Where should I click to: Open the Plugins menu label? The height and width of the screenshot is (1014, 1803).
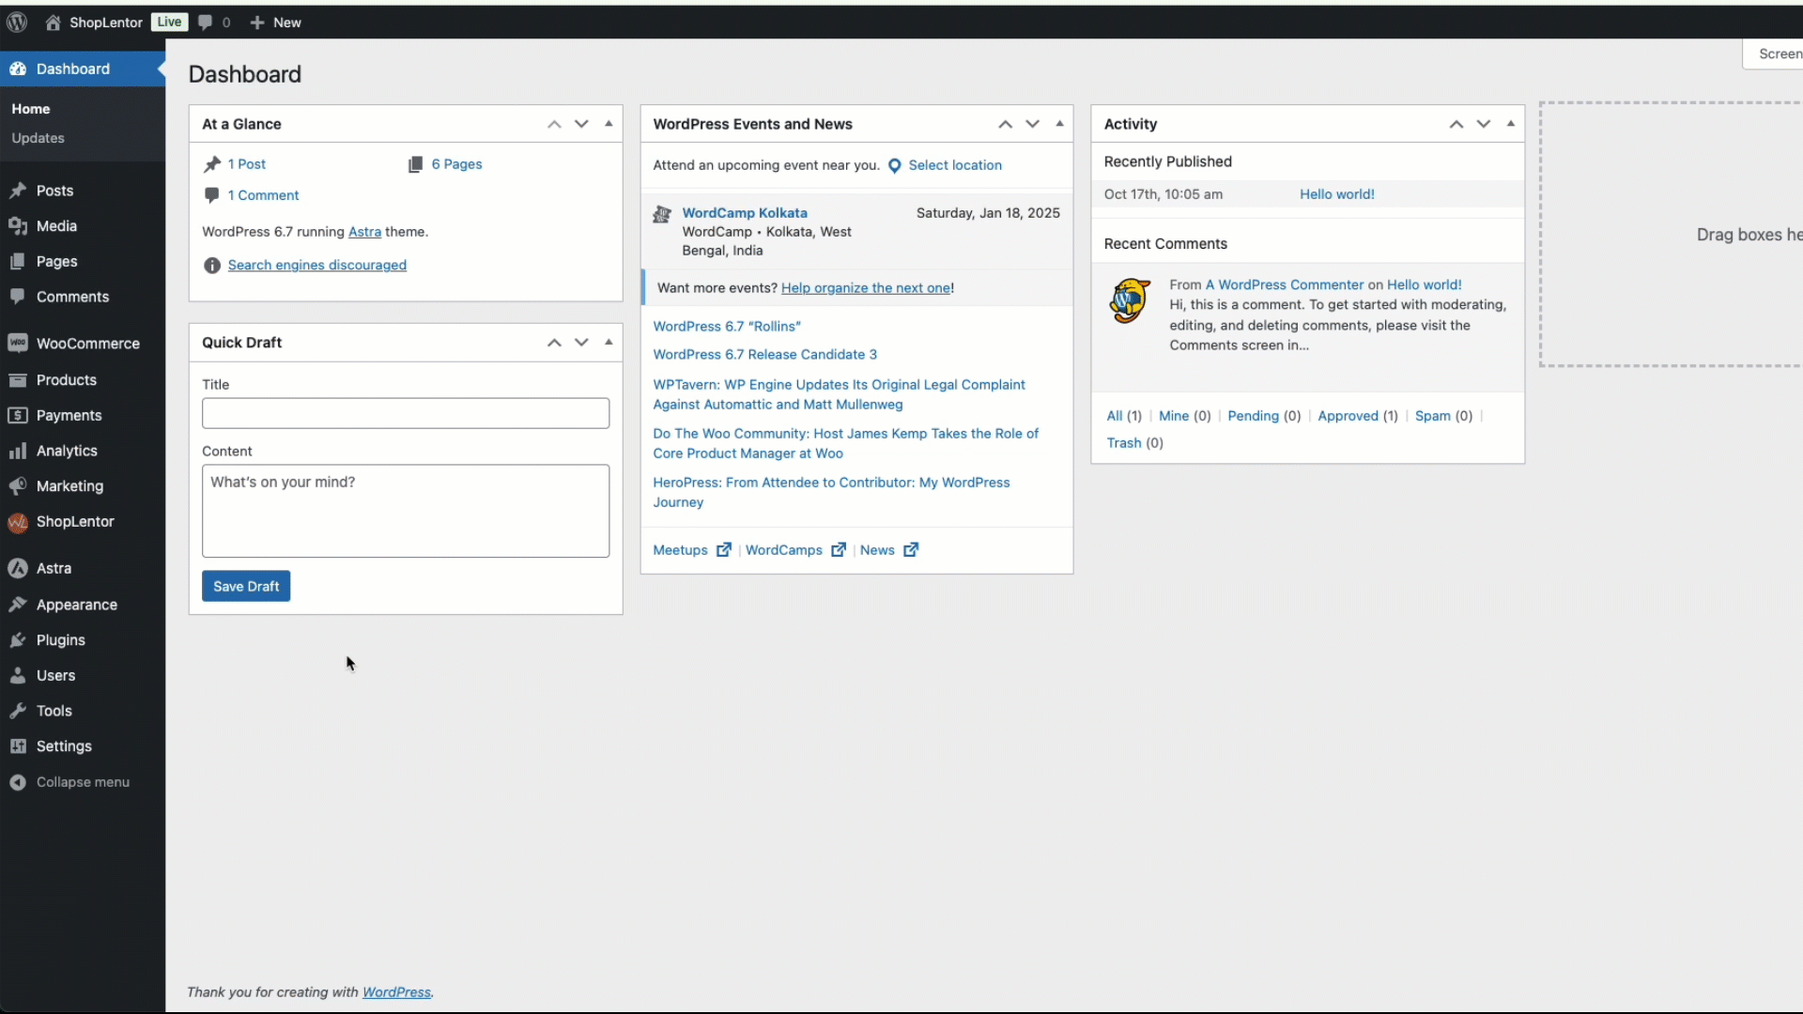pyautogui.click(x=61, y=640)
